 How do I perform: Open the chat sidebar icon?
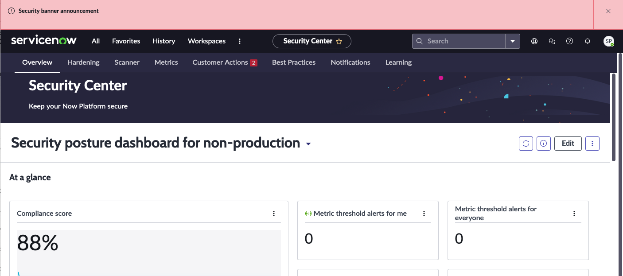(552, 41)
